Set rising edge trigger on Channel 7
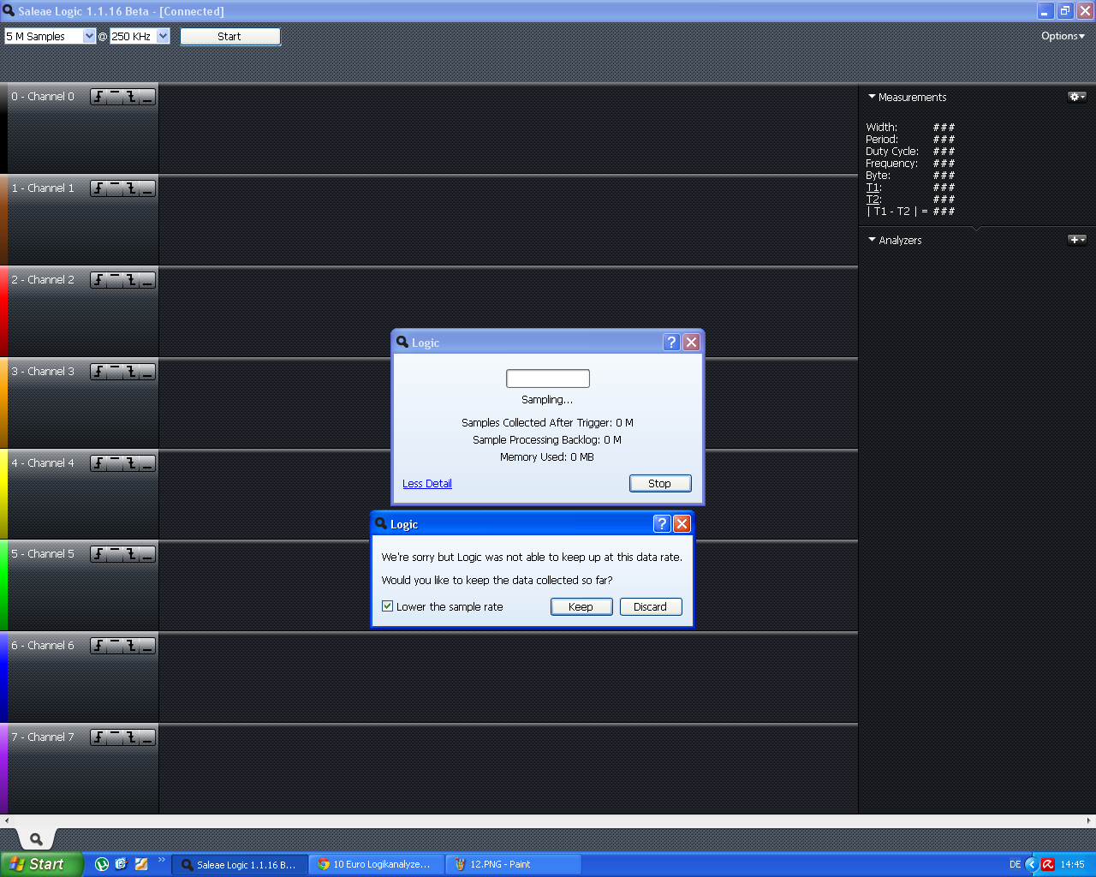Screen dimensions: 1096x877 pyautogui.click(x=98, y=737)
